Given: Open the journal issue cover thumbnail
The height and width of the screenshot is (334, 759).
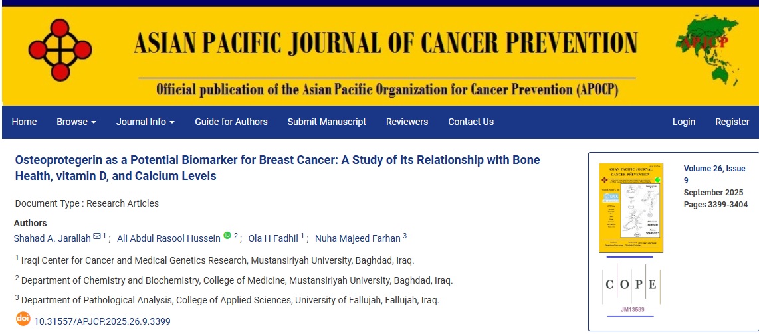Looking at the screenshot, I should click(631, 208).
